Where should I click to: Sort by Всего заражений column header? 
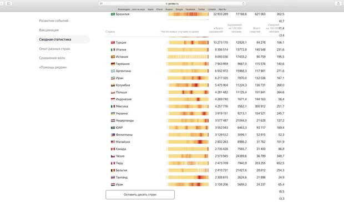[x=216, y=30]
